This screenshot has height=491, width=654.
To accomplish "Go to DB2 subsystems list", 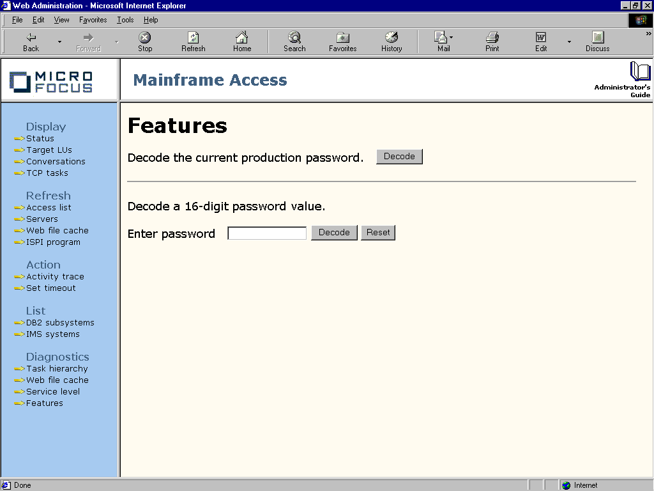I will (60, 323).
